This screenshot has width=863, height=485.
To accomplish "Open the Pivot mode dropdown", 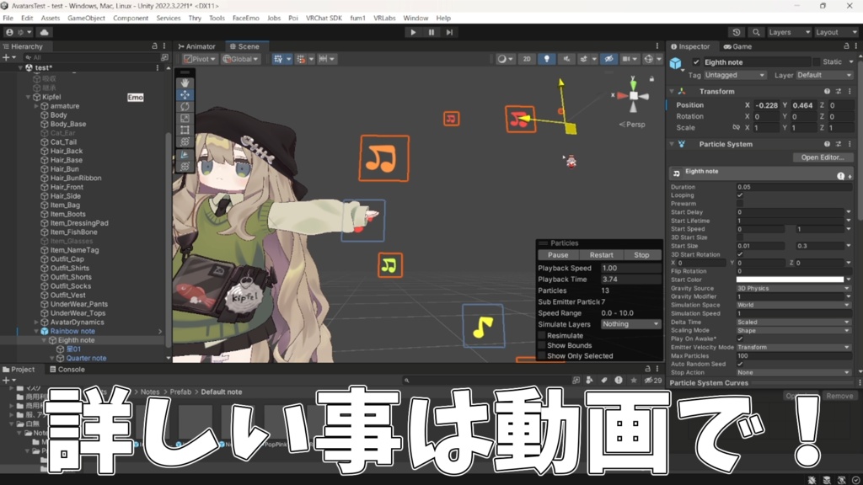I will (x=200, y=59).
